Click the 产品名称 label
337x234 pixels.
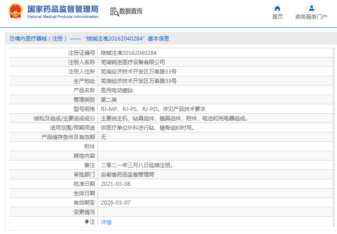84,90
